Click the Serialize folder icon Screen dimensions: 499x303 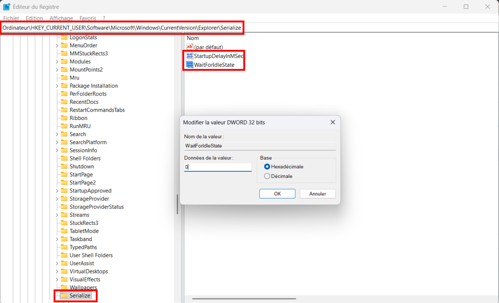click(64, 296)
